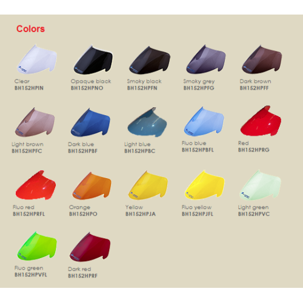Pick the Dark blue windscreen image

(90, 122)
